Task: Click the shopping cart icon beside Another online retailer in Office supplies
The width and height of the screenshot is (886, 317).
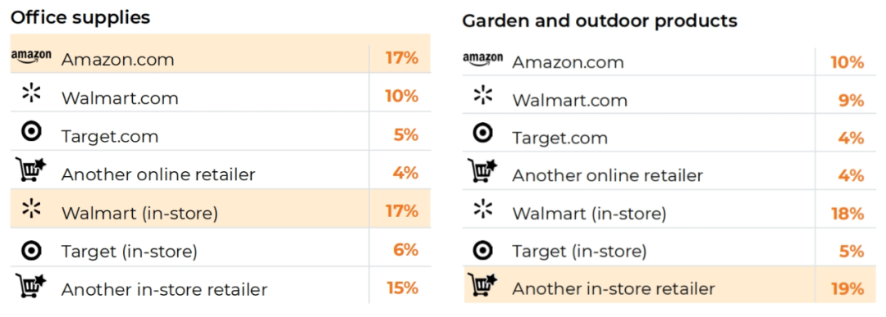Action: click(31, 170)
